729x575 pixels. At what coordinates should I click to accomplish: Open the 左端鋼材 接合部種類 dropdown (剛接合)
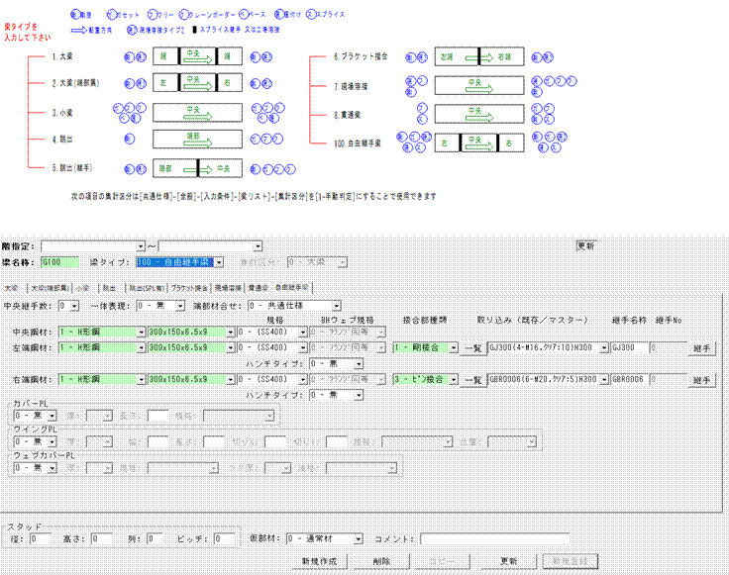(452, 348)
